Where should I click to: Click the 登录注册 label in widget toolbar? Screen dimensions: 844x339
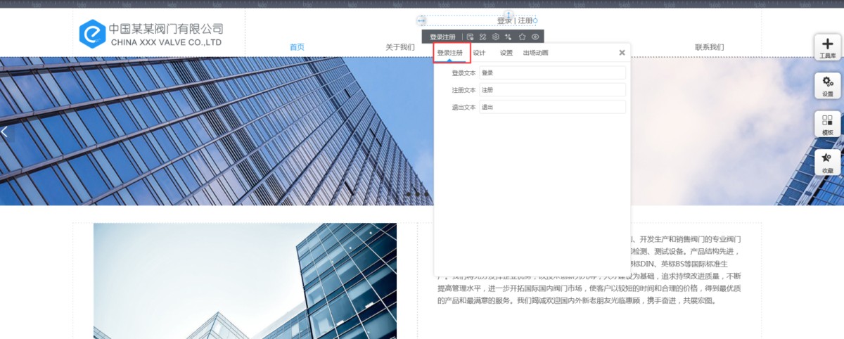442,37
